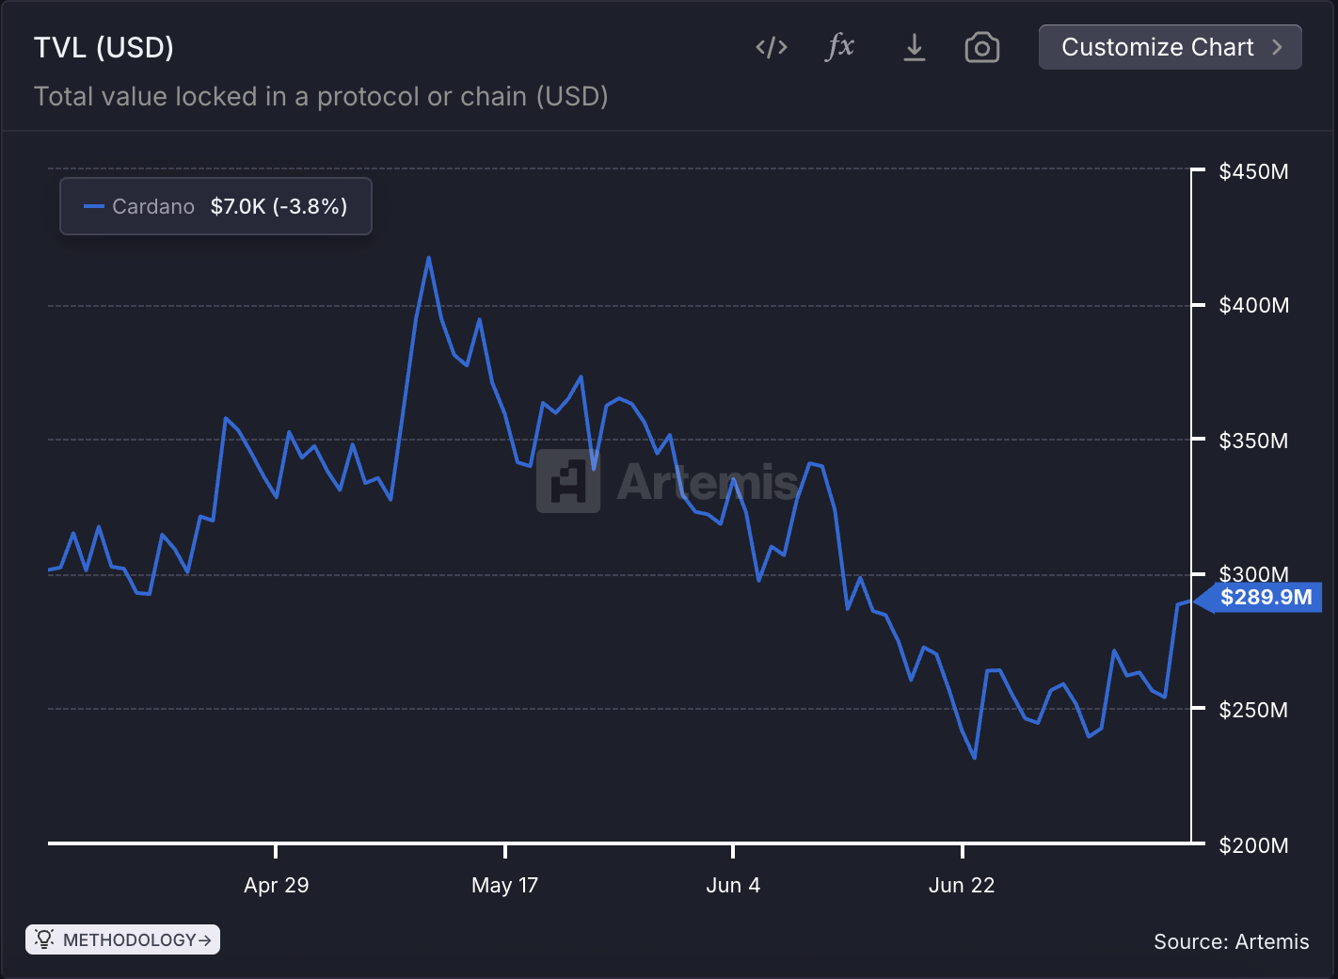Click the $7.0K (-3.8%) legend value
Screen dimensions: 1338x979
point(279,206)
